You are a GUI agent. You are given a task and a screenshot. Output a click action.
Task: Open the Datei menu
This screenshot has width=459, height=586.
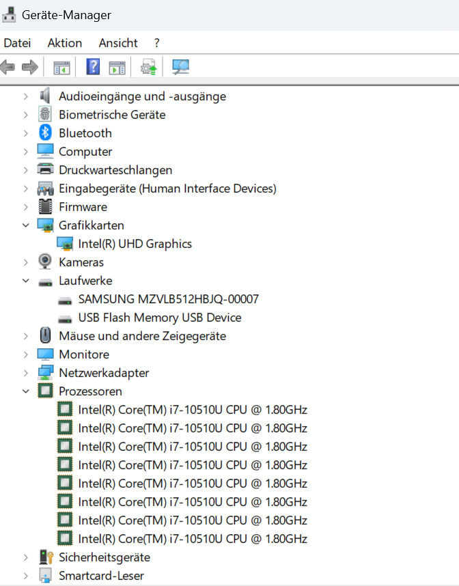pyautogui.click(x=17, y=43)
